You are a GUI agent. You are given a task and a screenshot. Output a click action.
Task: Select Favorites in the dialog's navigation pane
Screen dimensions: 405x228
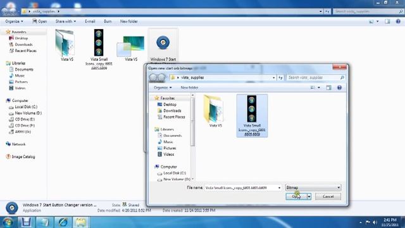(x=167, y=98)
